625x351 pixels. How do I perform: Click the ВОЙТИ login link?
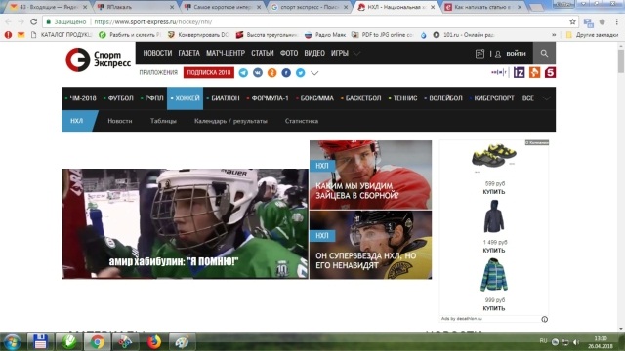click(517, 54)
